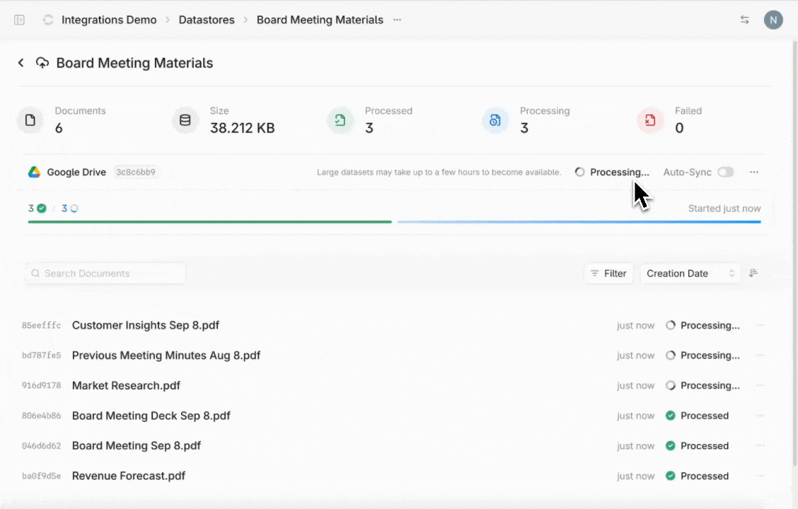Open the breadcrumb ellipsis menu
Image resolution: width=798 pixels, height=509 pixels.
[398, 20]
